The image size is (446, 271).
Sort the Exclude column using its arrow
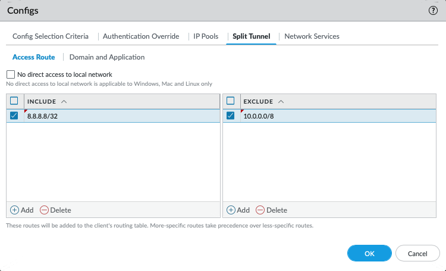point(281,102)
